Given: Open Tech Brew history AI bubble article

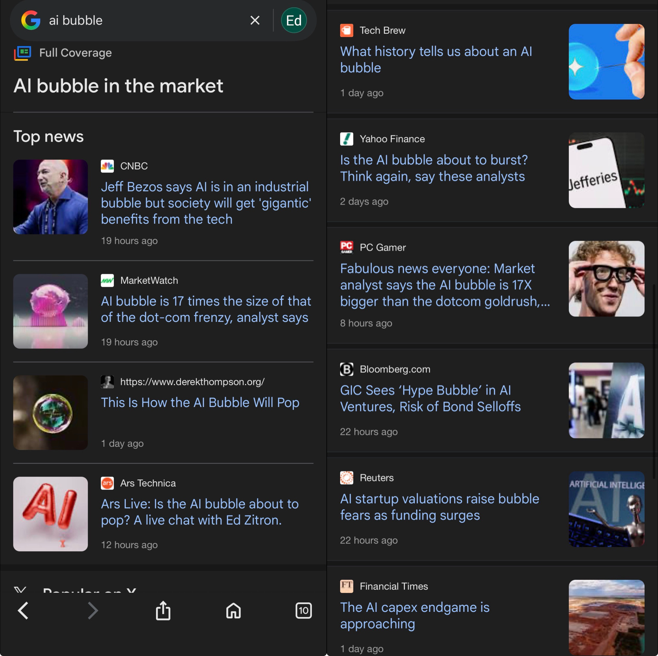Looking at the screenshot, I should (x=436, y=60).
